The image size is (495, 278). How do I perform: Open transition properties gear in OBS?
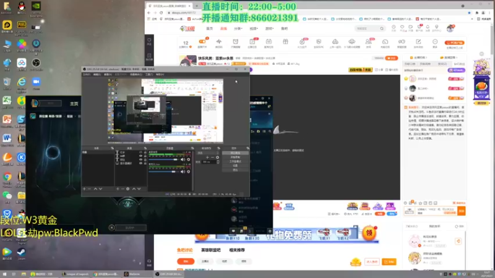pyautogui.click(x=217, y=158)
